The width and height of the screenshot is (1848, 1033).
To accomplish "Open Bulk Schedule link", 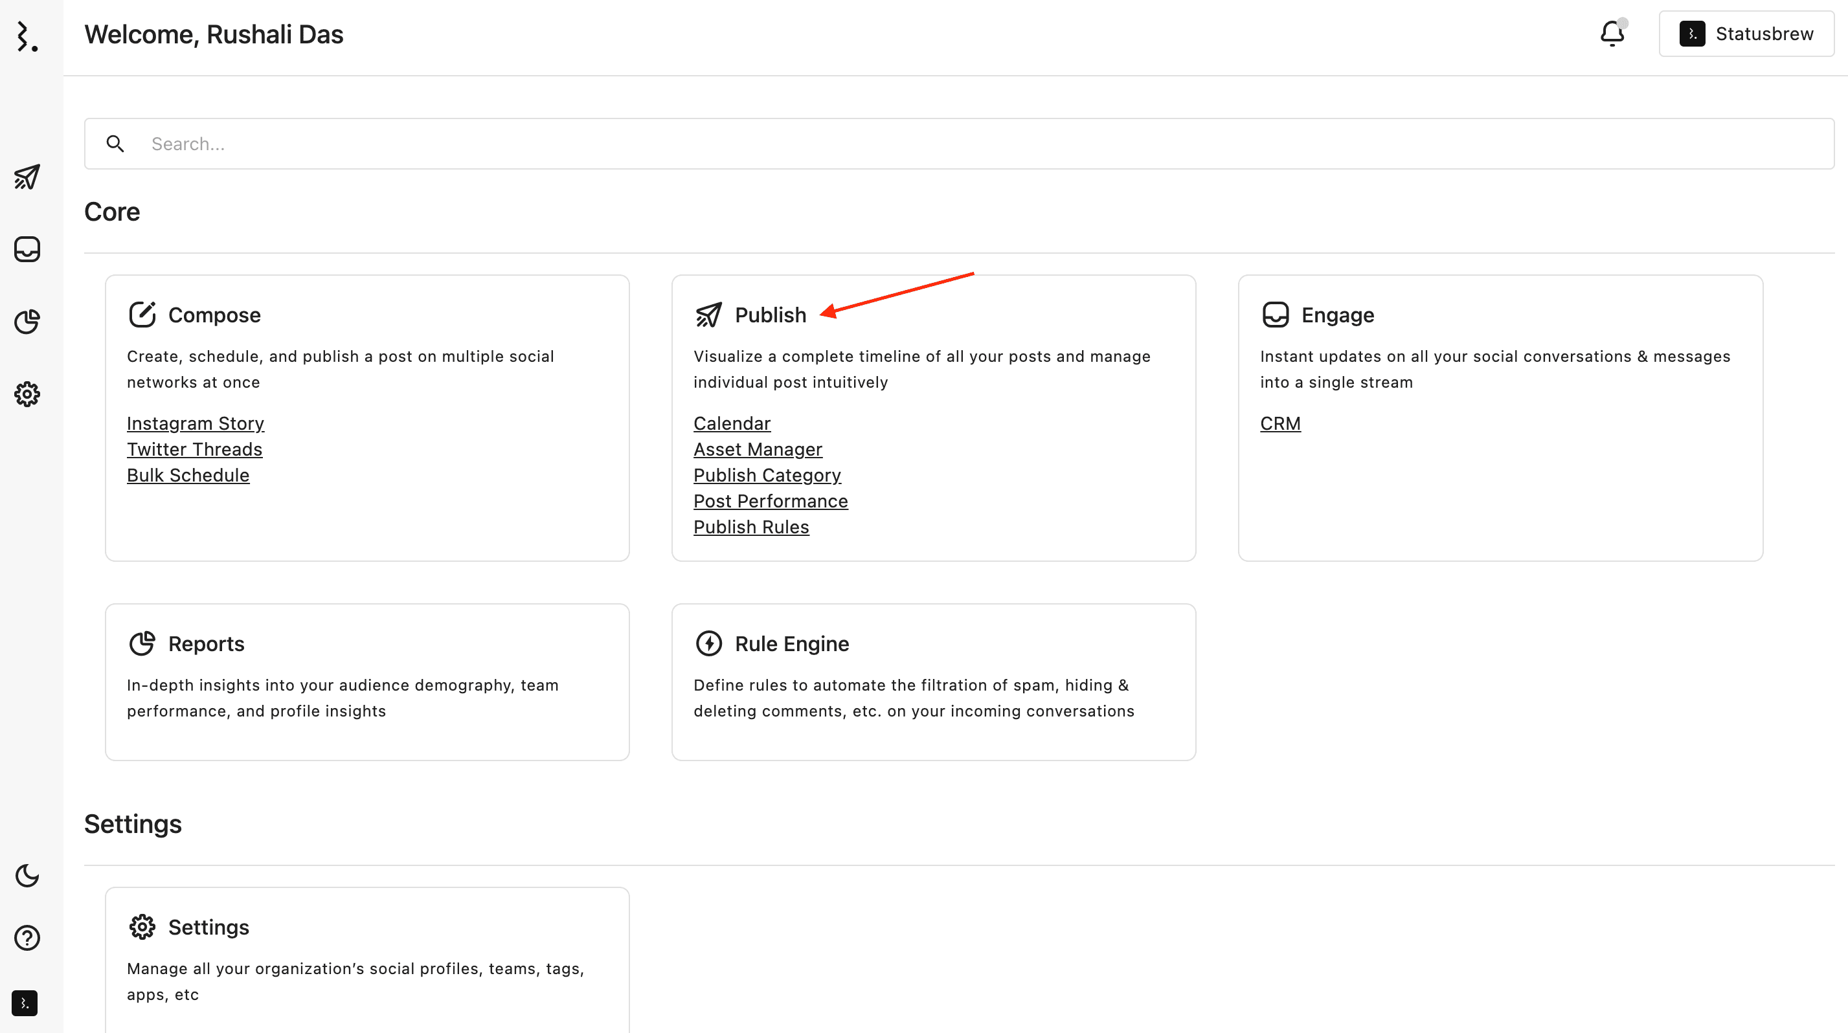I will coord(188,475).
